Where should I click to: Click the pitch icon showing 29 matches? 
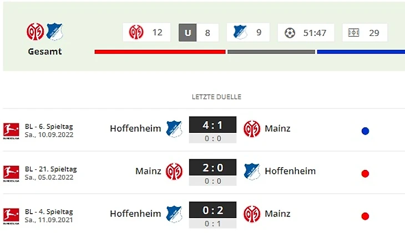pyautogui.click(x=353, y=33)
